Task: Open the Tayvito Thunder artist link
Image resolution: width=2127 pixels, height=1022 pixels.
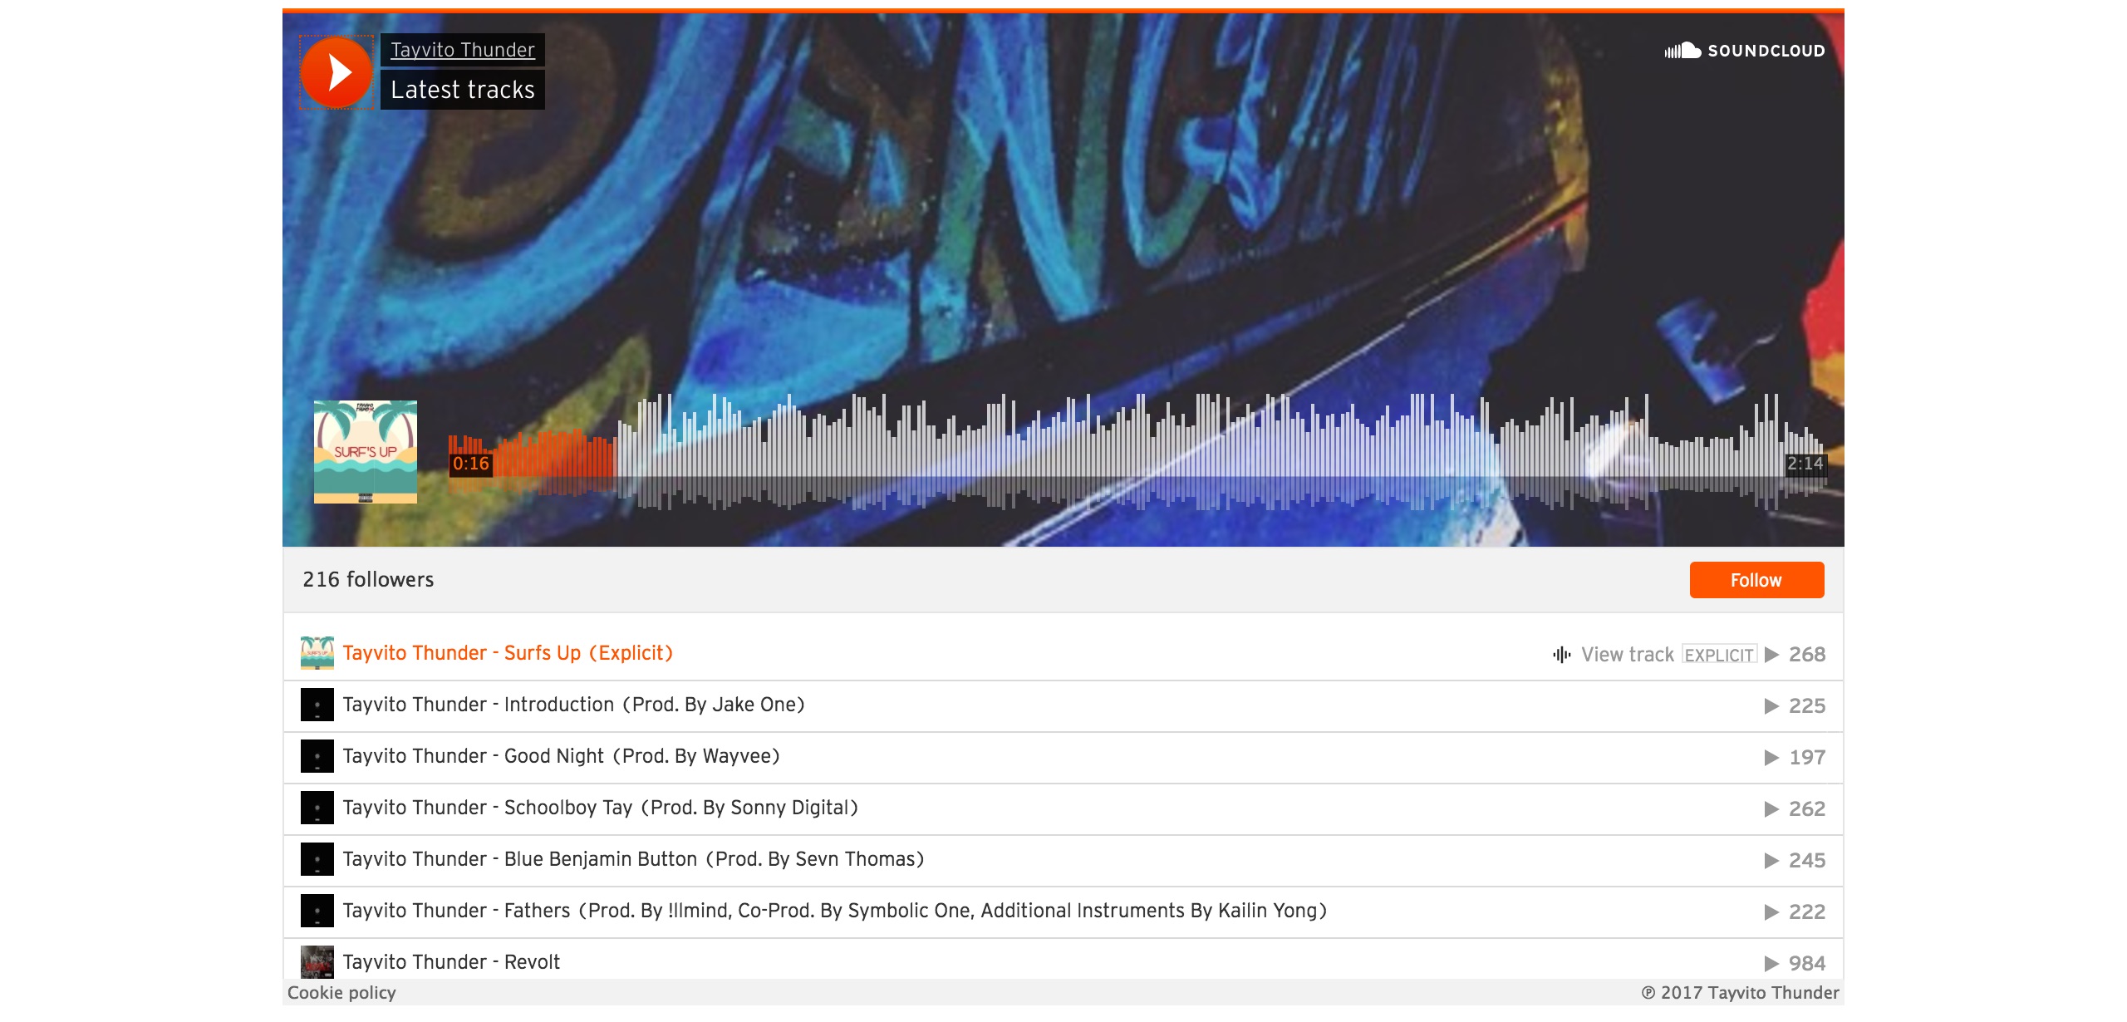Action: point(463,50)
